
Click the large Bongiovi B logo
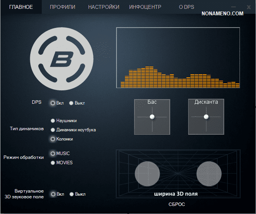click(x=62, y=60)
